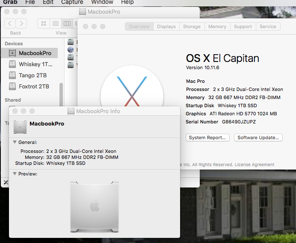
Task: Close the About This Mac window
Action: tap(86, 26)
